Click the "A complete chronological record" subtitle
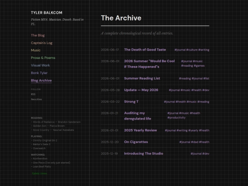The width and height of the screenshot is (248, 186). (x=137, y=33)
